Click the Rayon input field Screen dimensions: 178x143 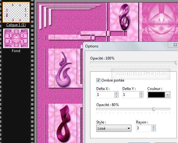point(144,128)
